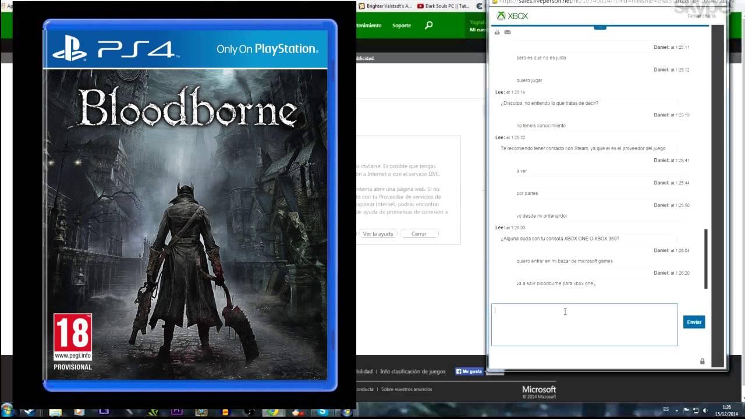
Task: Click the Enviar button to send message
Action: [x=694, y=322]
